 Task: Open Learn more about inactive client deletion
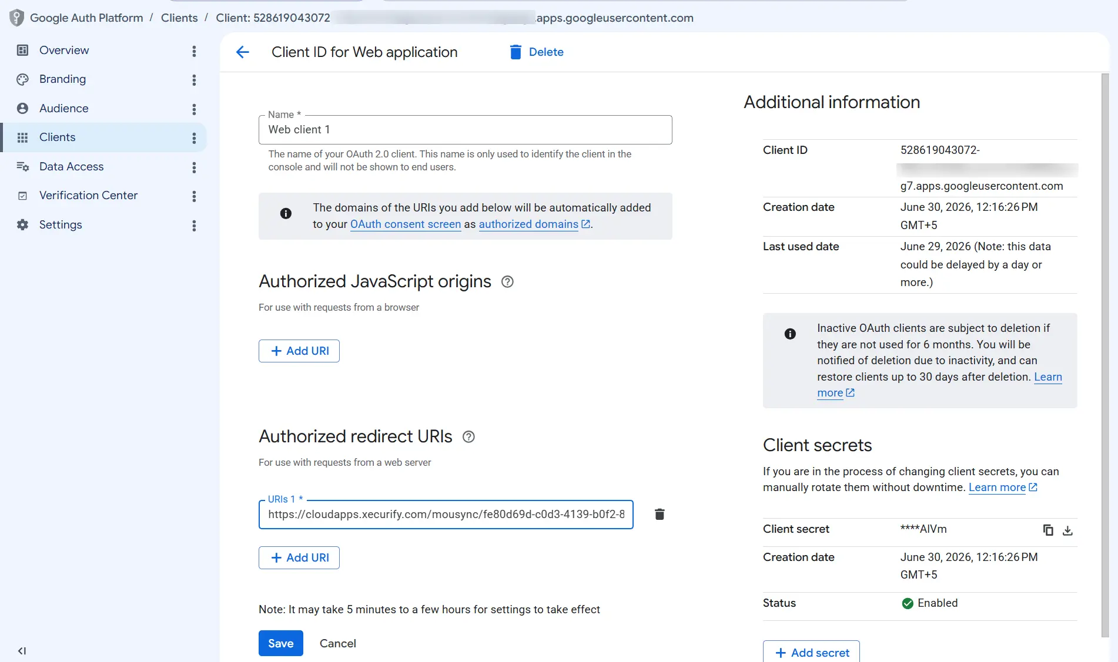(x=1048, y=377)
